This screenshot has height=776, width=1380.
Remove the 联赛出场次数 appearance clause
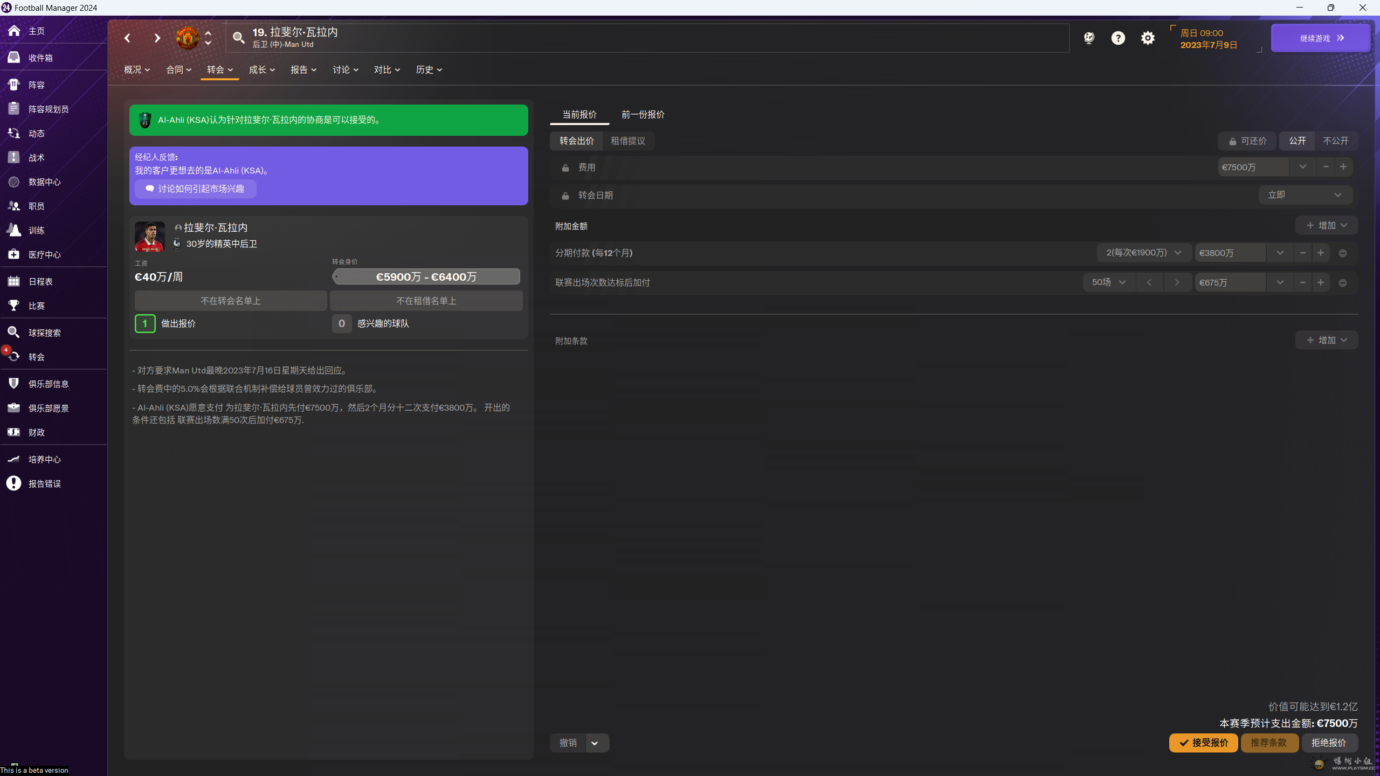pos(1343,282)
